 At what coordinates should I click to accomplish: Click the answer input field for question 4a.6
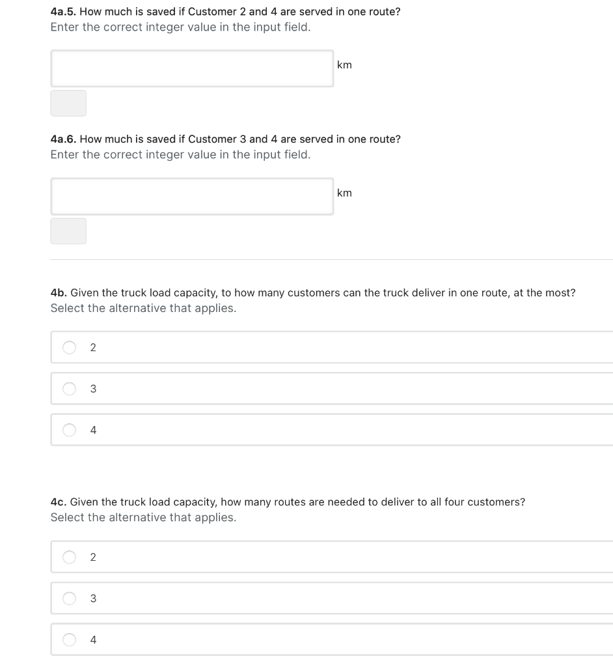[x=191, y=195]
